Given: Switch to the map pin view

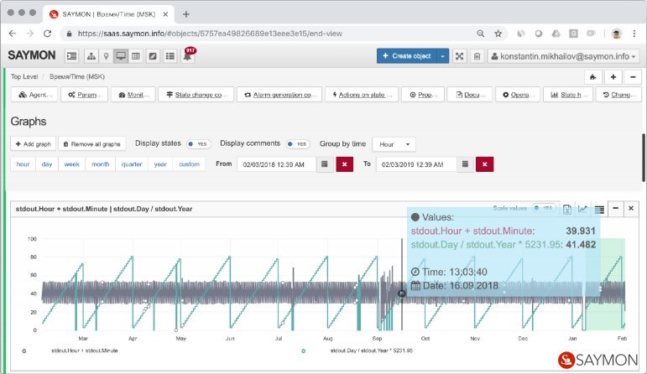Looking at the screenshot, I should click(106, 56).
